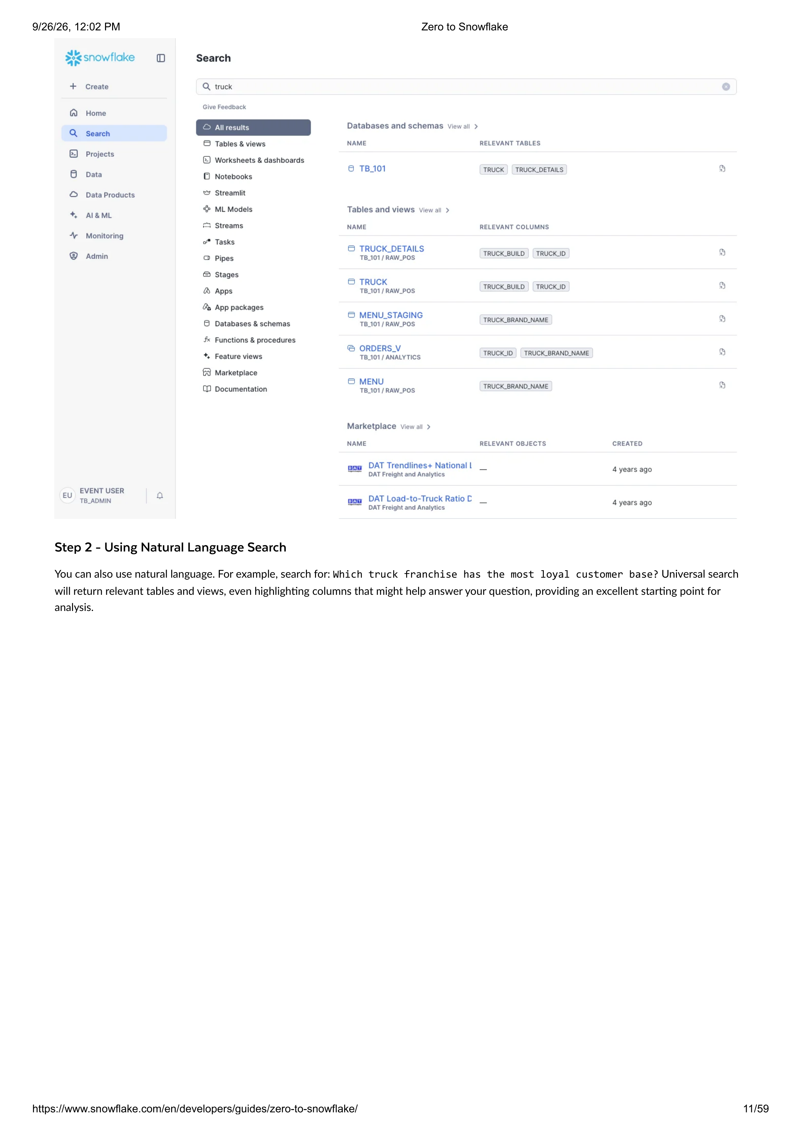
Task: Open Data Products in sidebar
Action: (114, 195)
